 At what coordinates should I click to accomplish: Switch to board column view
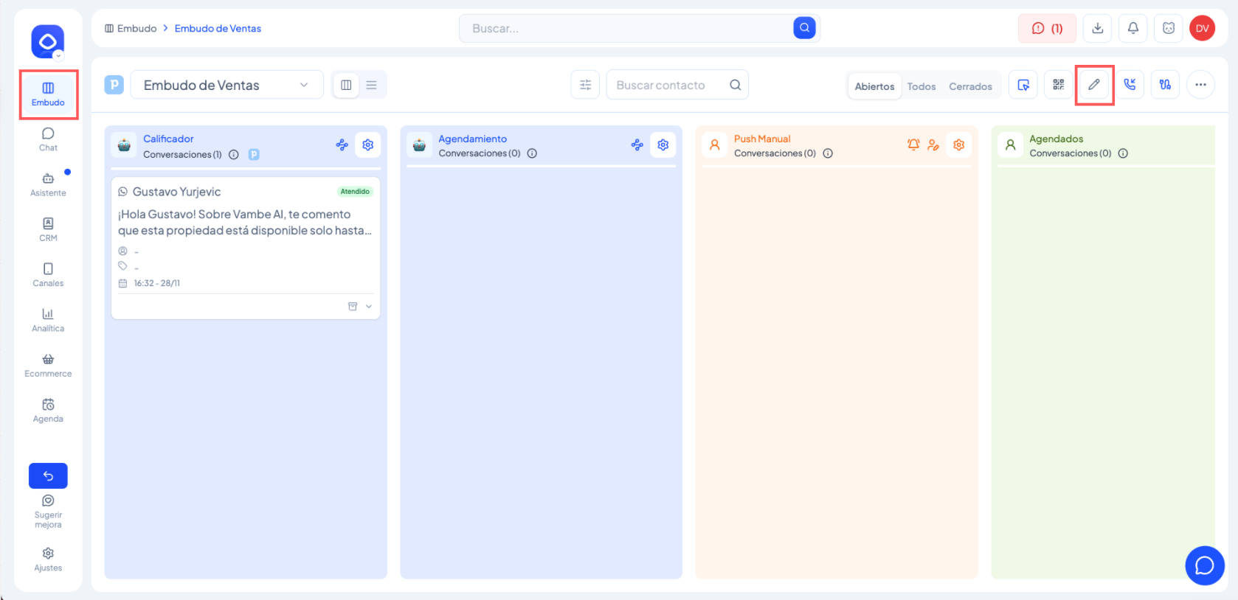tap(346, 85)
